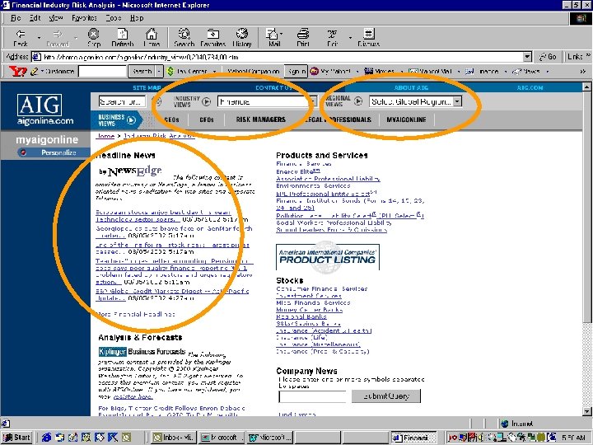593x445 pixels.
Task: Select the CEOs tab
Action: tap(171, 119)
